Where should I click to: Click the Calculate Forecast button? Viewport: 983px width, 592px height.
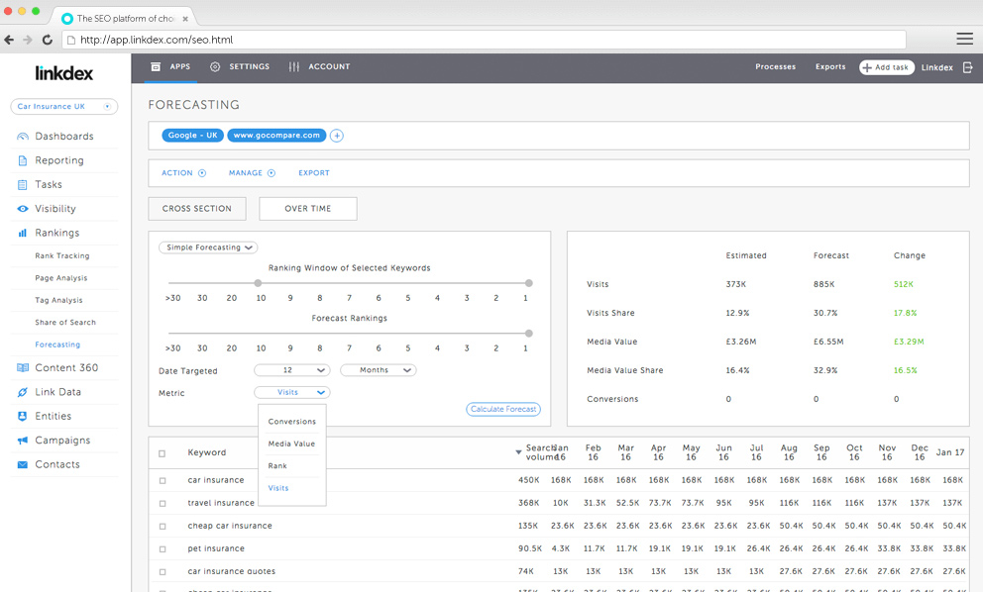pyautogui.click(x=503, y=409)
